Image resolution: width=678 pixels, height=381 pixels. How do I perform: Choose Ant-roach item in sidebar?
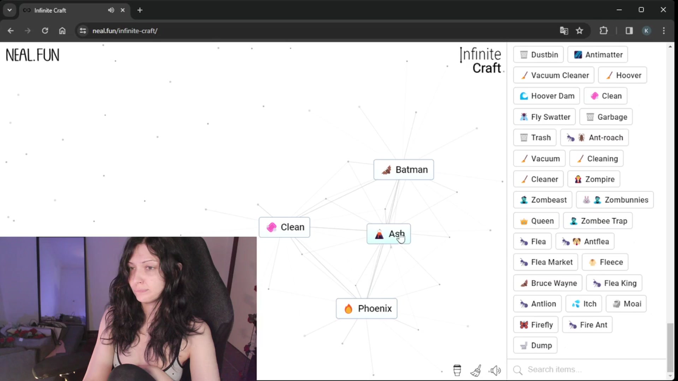tap(594, 138)
